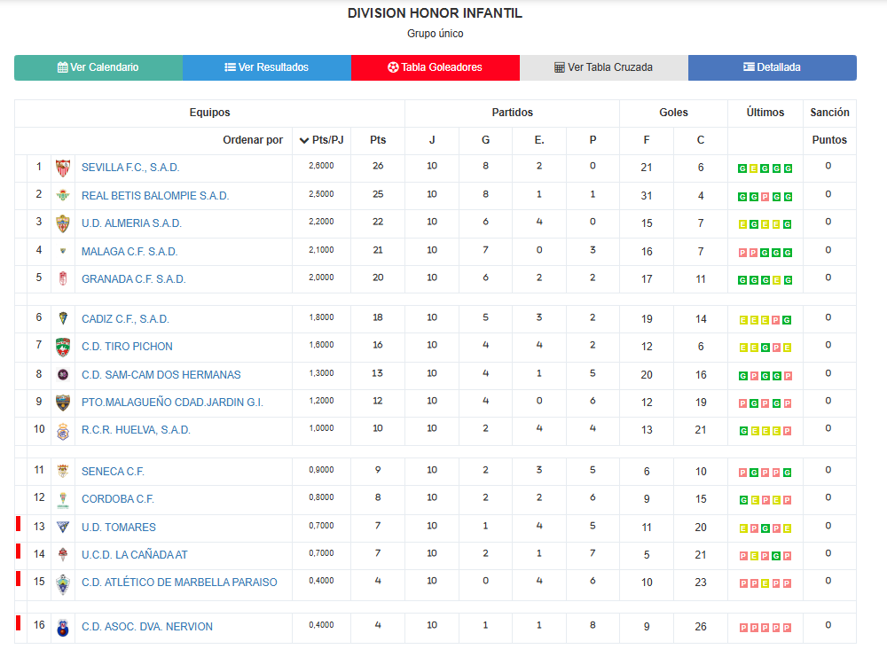The height and width of the screenshot is (657, 887).
Task: Click Real Betis goals for value 31
Action: tap(647, 196)
